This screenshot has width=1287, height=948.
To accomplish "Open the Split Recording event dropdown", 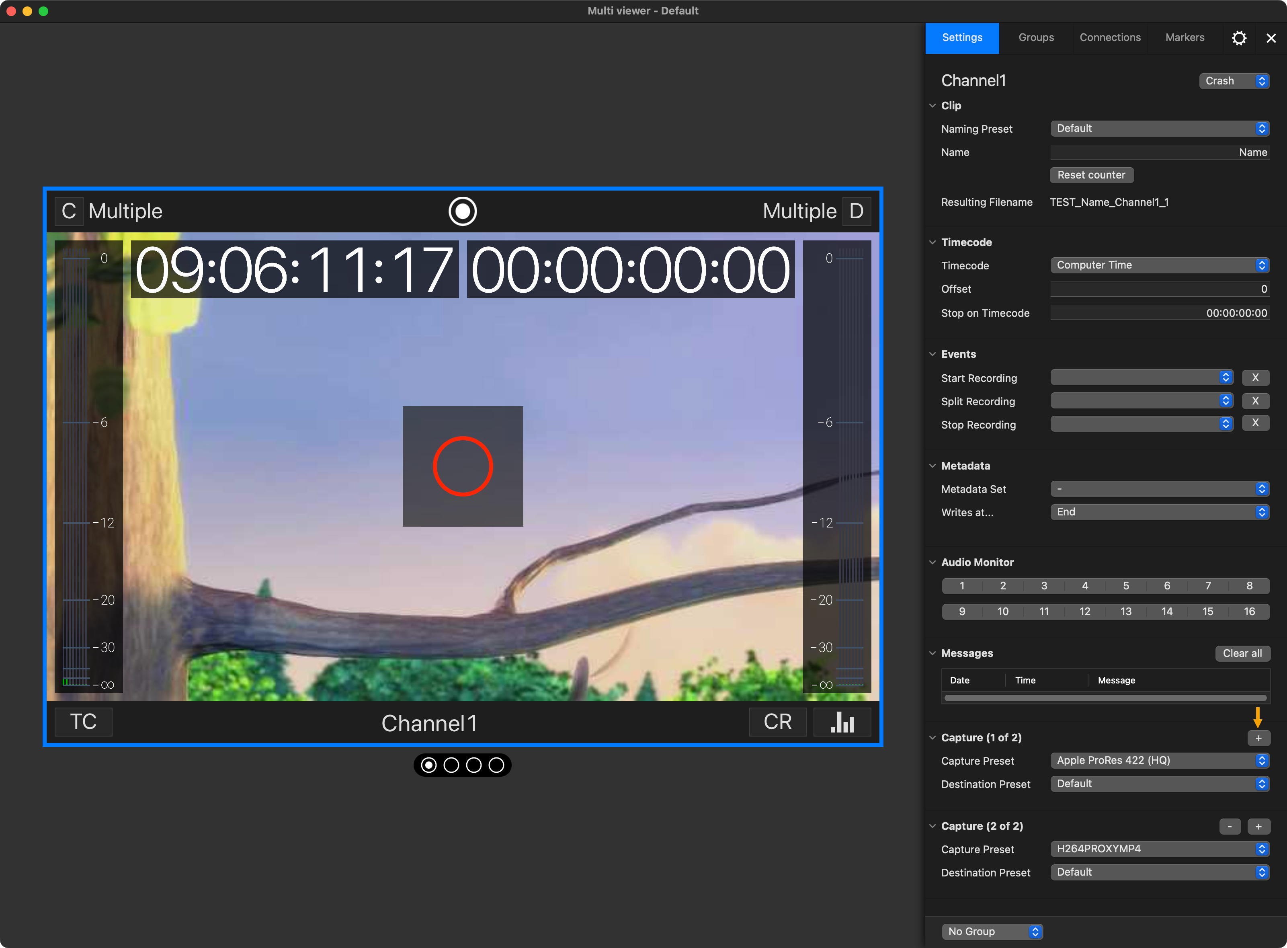I will (x=1142, y=400).
